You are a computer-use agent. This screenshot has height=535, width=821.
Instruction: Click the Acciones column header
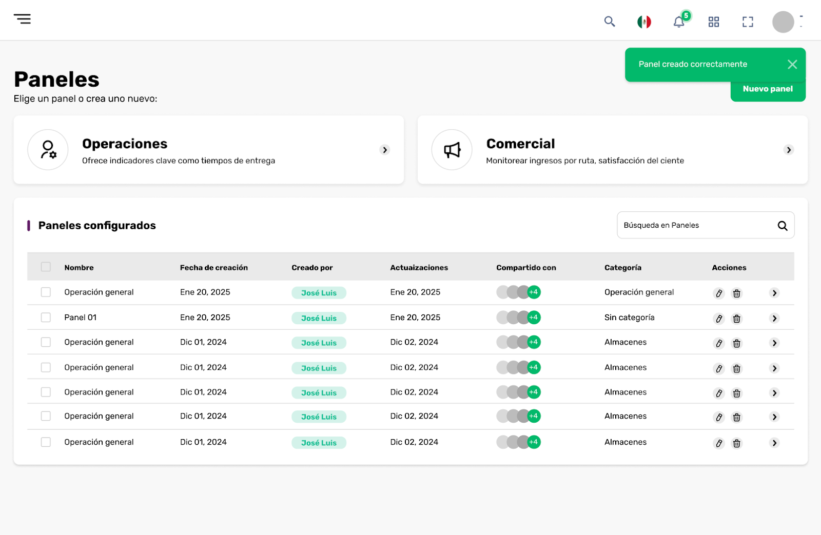[x=729, y=268]
